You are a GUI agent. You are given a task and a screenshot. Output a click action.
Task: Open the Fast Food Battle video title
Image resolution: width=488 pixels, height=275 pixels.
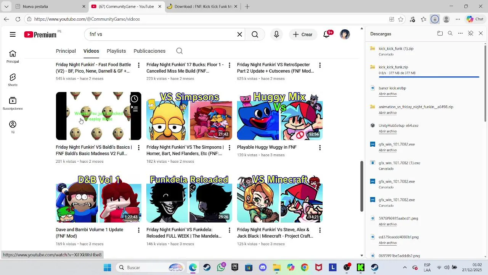(93, 68)
